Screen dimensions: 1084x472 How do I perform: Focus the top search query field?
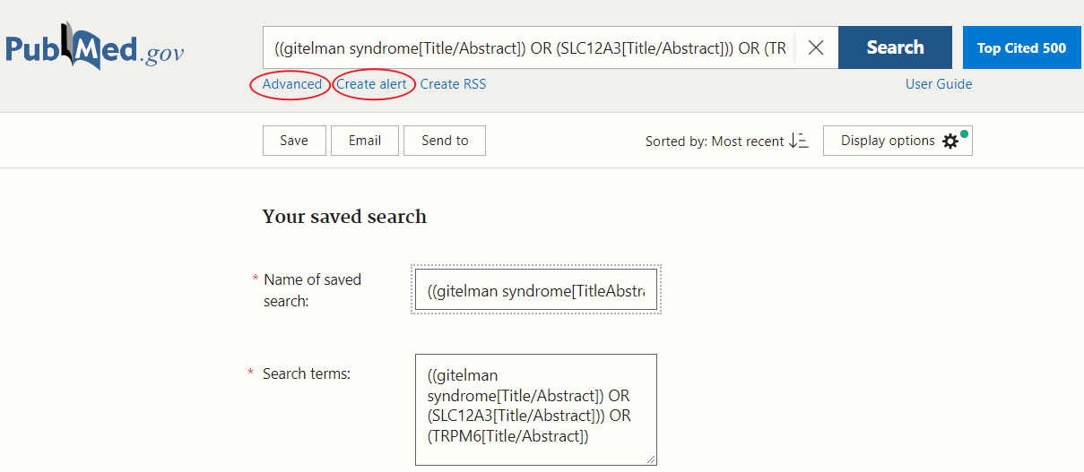click(529, 48)
